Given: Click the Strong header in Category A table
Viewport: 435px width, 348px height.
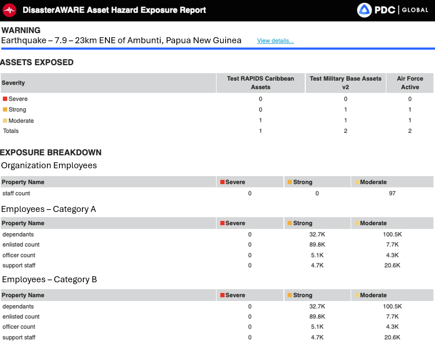Looking at the screenshot, I should click(317, 223).
